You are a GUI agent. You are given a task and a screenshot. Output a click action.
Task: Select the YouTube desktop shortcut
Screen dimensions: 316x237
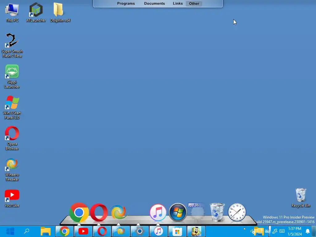[x=12, y=198]
